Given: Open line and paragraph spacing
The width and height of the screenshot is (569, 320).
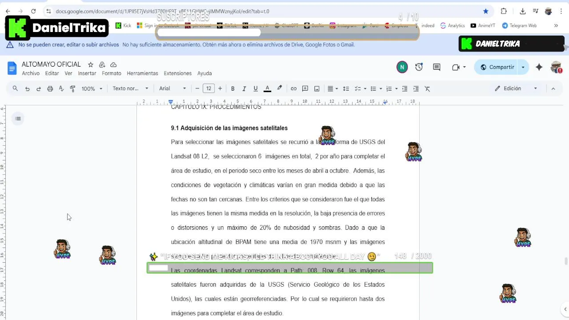Looking at the screenshot, I should point(346,88).
